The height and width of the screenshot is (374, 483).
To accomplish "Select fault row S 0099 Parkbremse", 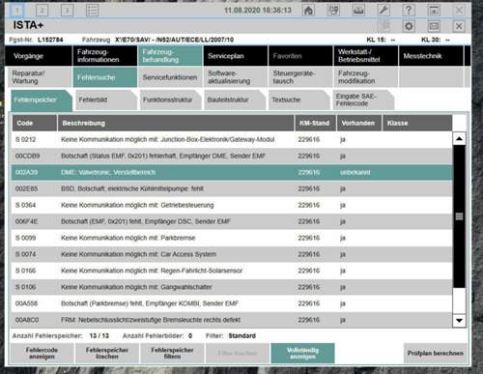I will (232, 238).
